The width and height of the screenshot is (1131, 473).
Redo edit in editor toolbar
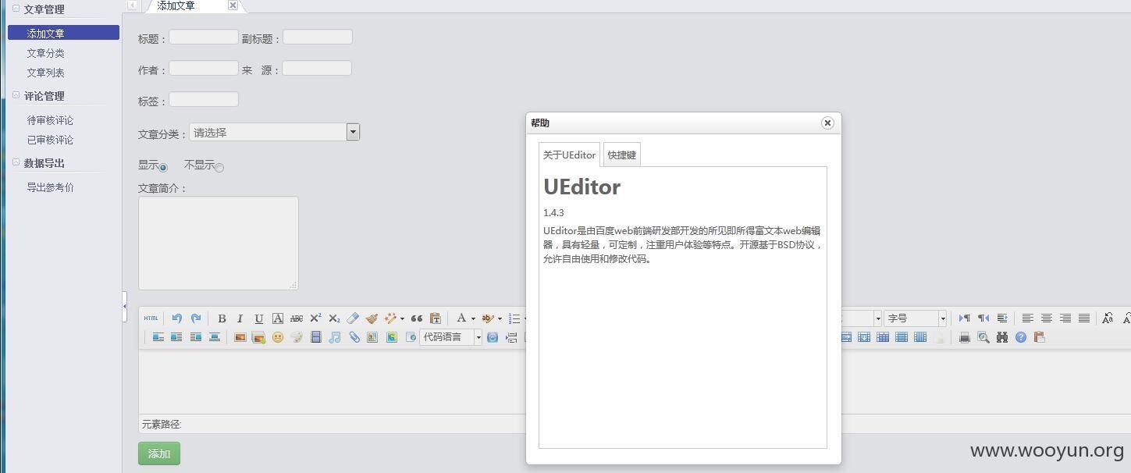(x=196, y=318)
